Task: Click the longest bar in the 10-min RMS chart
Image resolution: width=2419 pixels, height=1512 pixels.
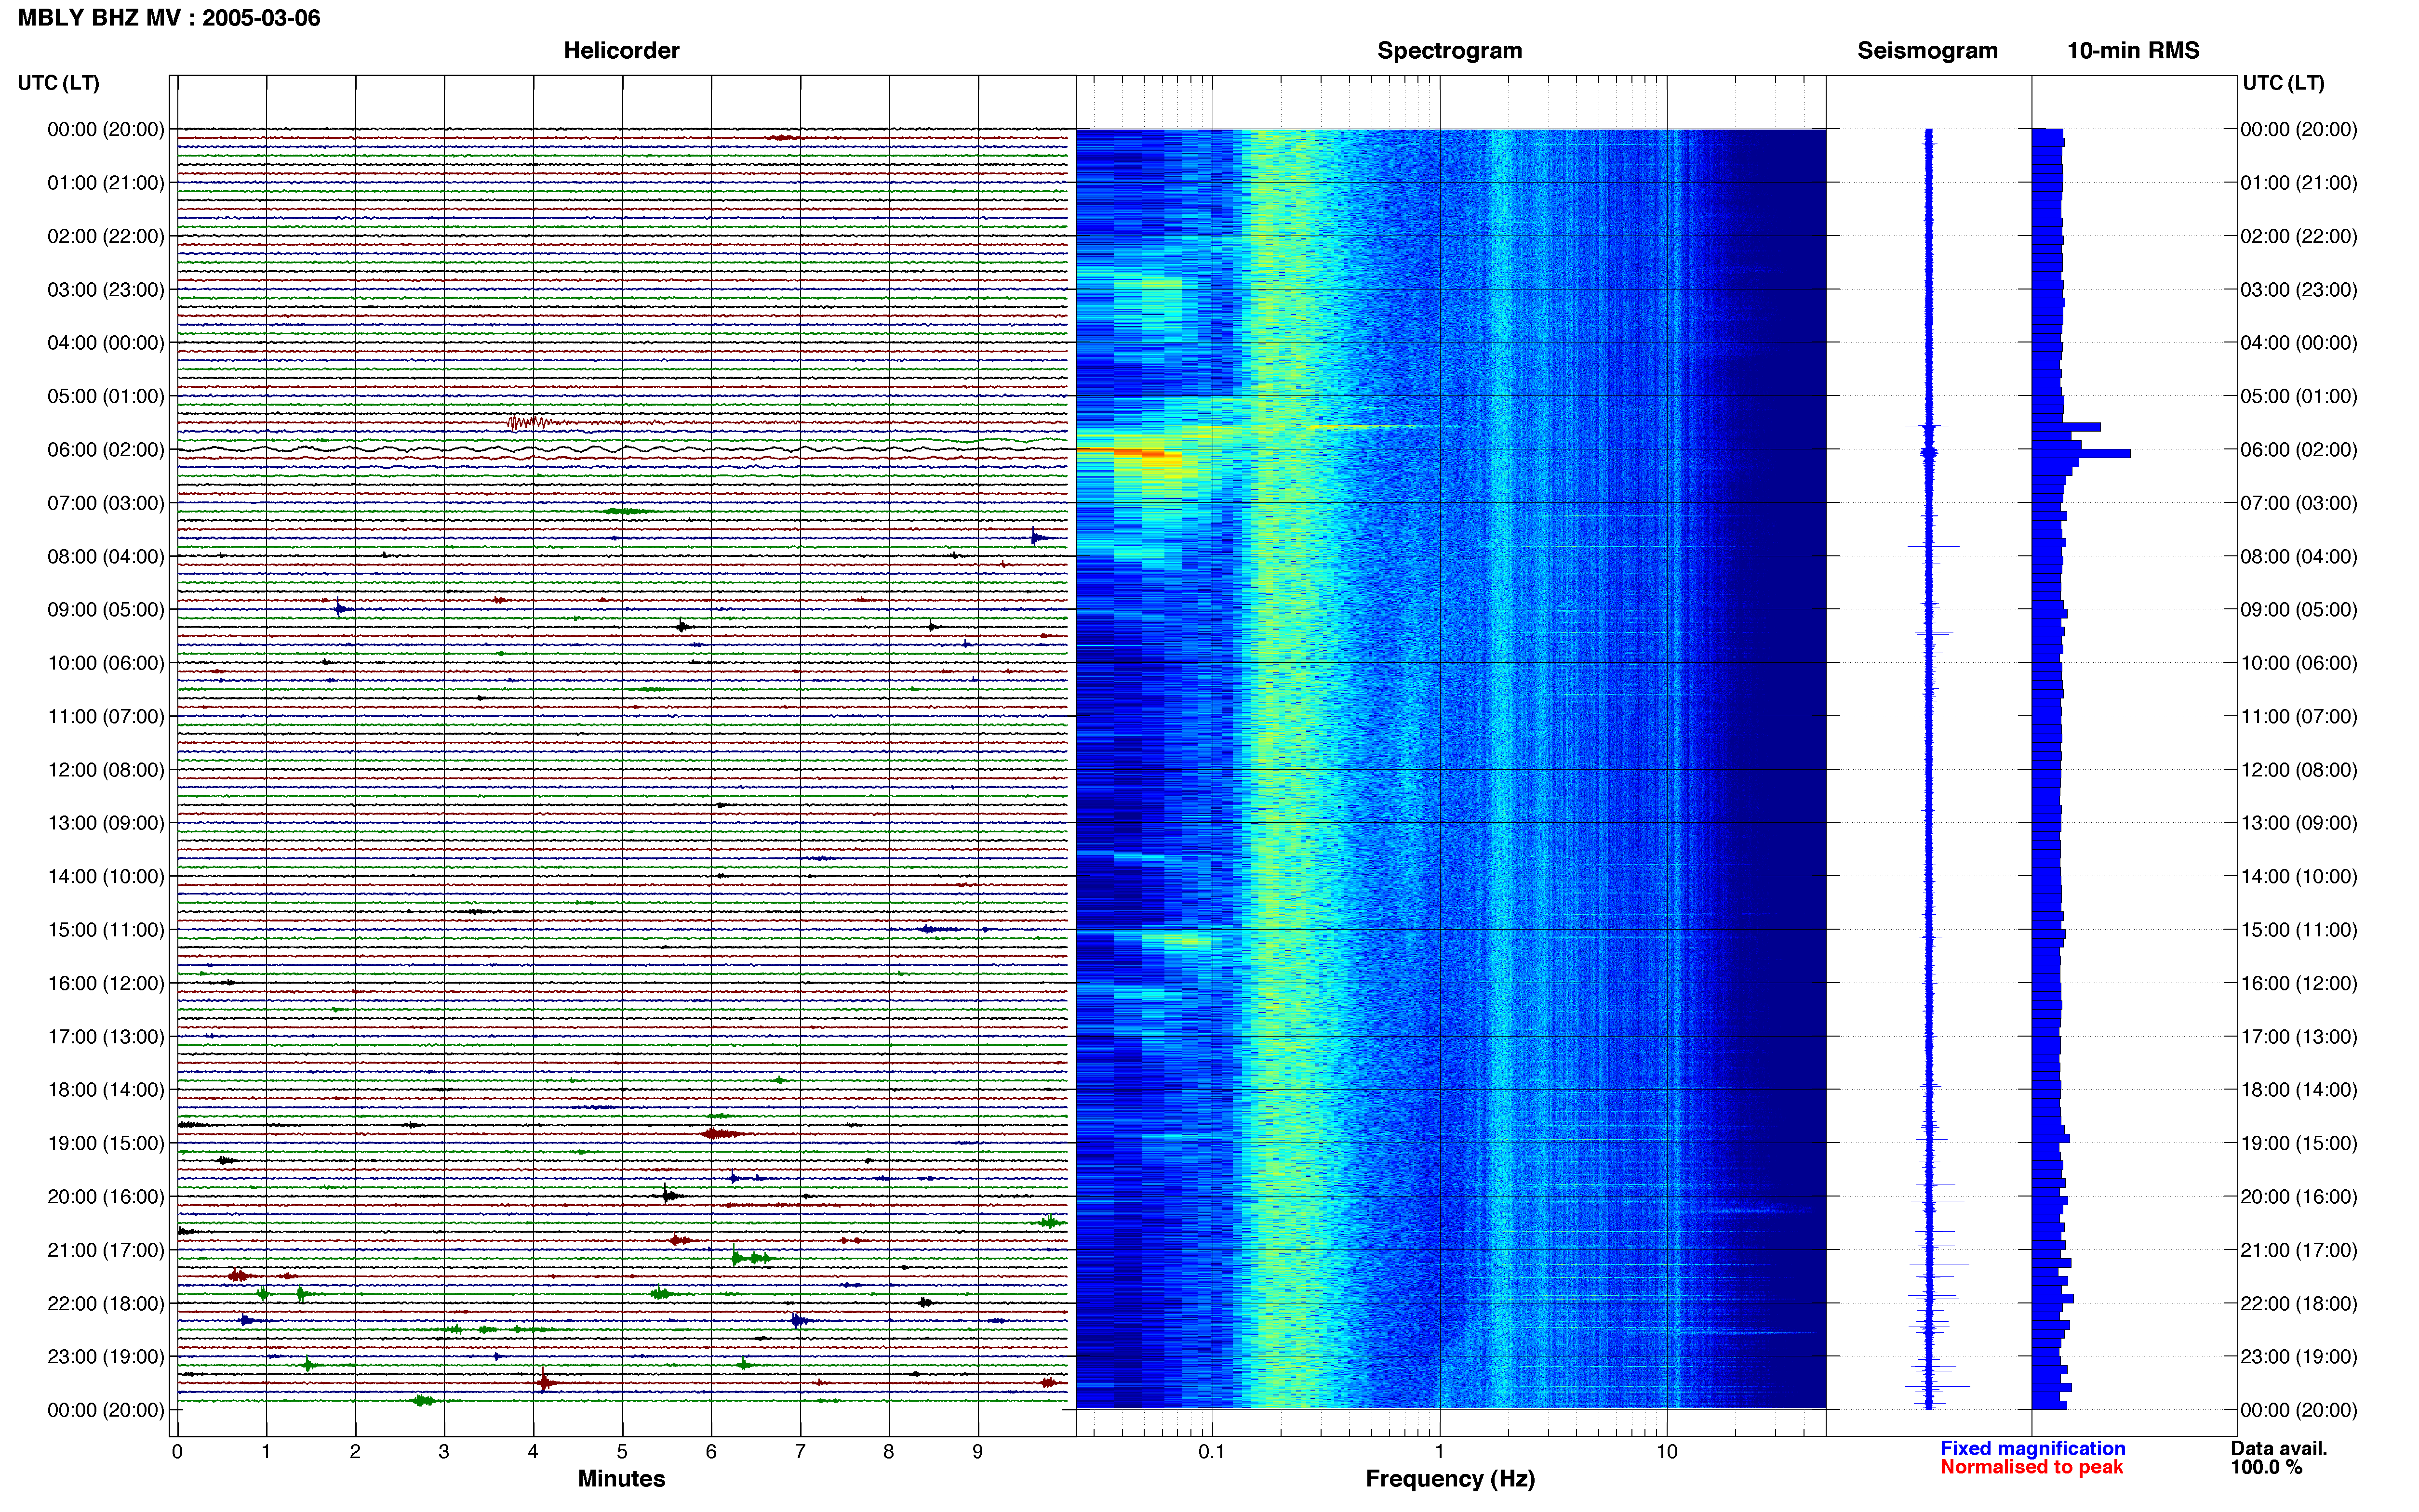Action: point(2081,454)
